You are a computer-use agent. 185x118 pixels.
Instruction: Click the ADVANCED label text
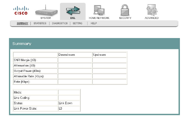click(x=152, y=18)
